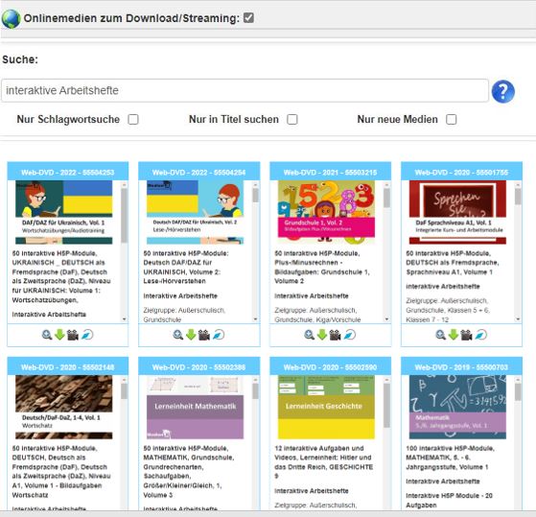Screen dimensions: 536x517
Task: Click Lerneinheit Mathematik thumbnail
Action: [196, 407]
